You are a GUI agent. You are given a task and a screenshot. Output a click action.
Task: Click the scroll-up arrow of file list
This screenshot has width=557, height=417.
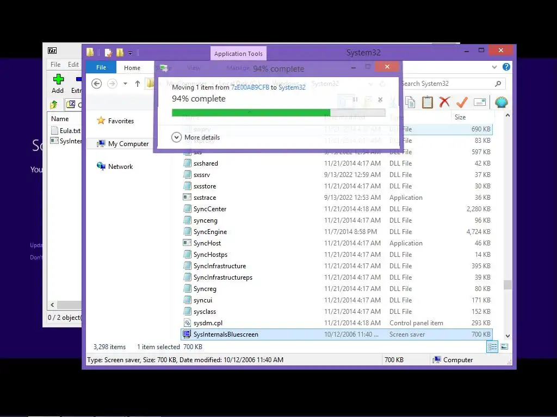pyautogui.click(x=508, y=115)
